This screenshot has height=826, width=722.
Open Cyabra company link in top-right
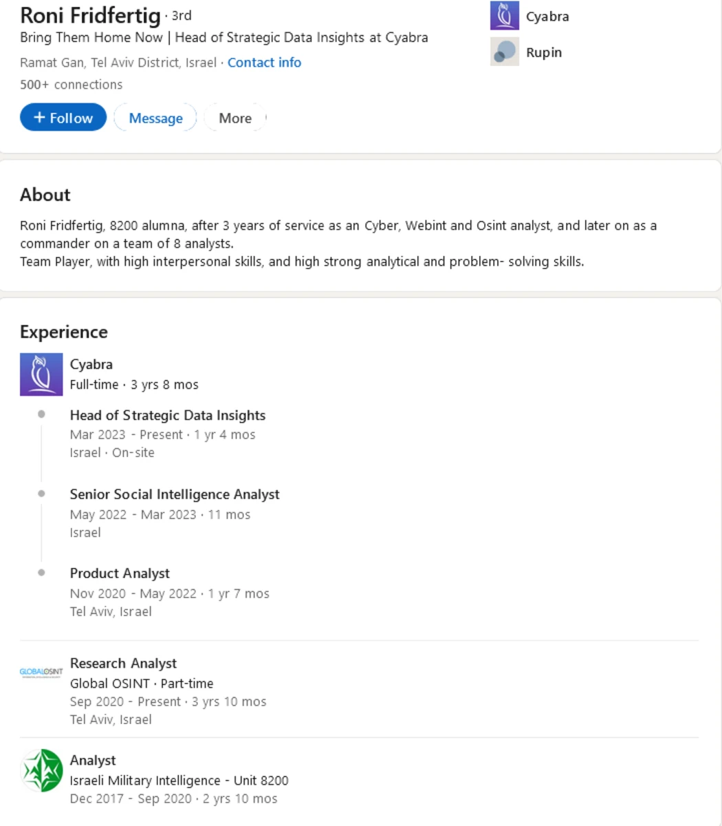[547, 17]
